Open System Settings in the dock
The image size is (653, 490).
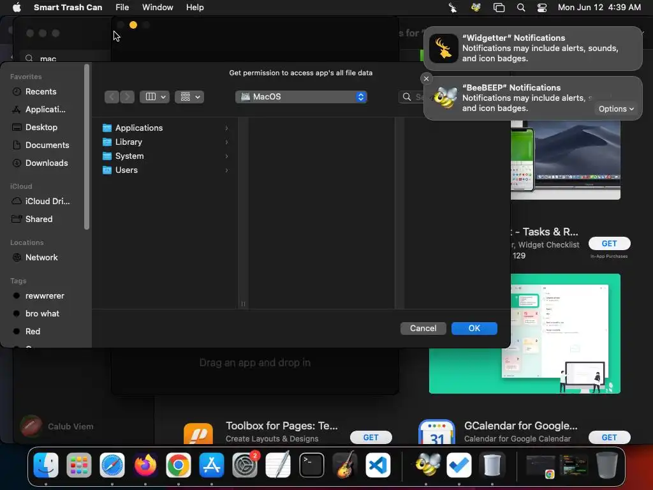(245, 464)
